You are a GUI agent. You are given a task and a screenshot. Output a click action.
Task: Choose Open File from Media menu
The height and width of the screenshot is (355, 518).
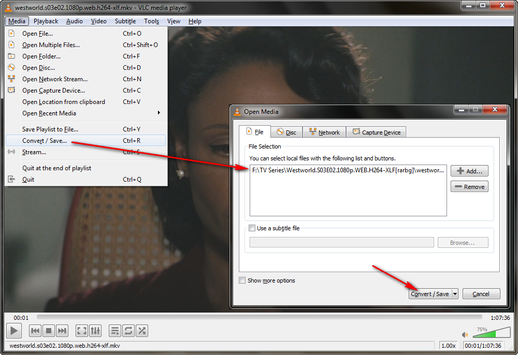coord(85,34)
